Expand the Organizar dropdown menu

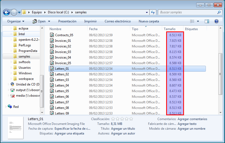point(16,21)
